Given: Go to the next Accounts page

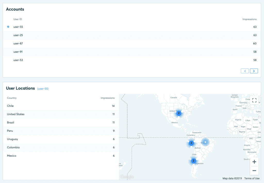Looking at the screenshot, I should point(254,71).
